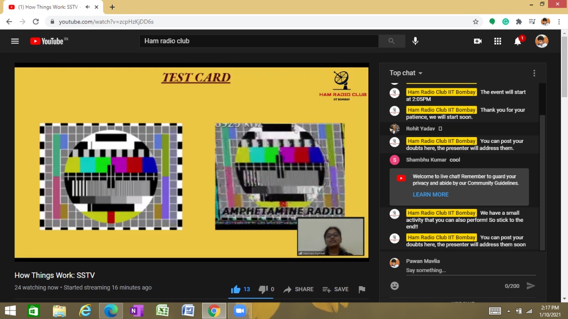Open Excel from taskbar
The height and width of the screenshot is (319, 568).
[x=162, y=311]
